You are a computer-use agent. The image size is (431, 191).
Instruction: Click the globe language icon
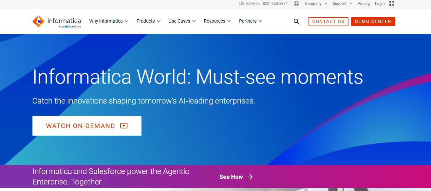[x=296, y=4]
